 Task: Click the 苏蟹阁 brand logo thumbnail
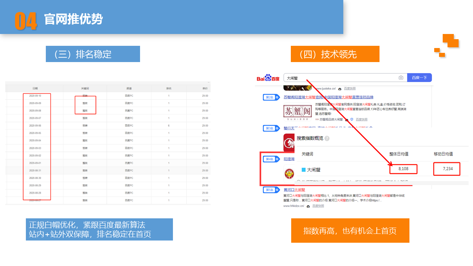click(297, 112)
